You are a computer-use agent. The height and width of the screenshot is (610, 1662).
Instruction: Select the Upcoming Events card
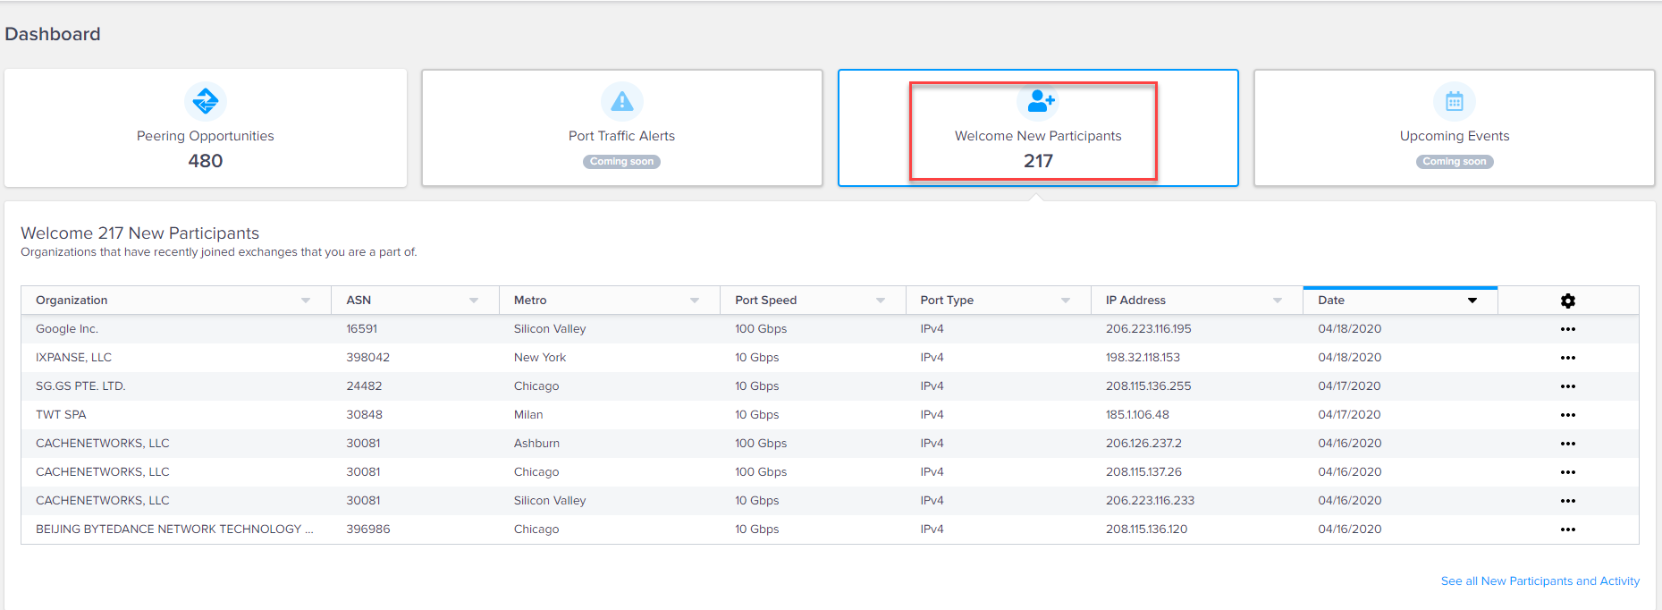click(x=1455, y=128)
